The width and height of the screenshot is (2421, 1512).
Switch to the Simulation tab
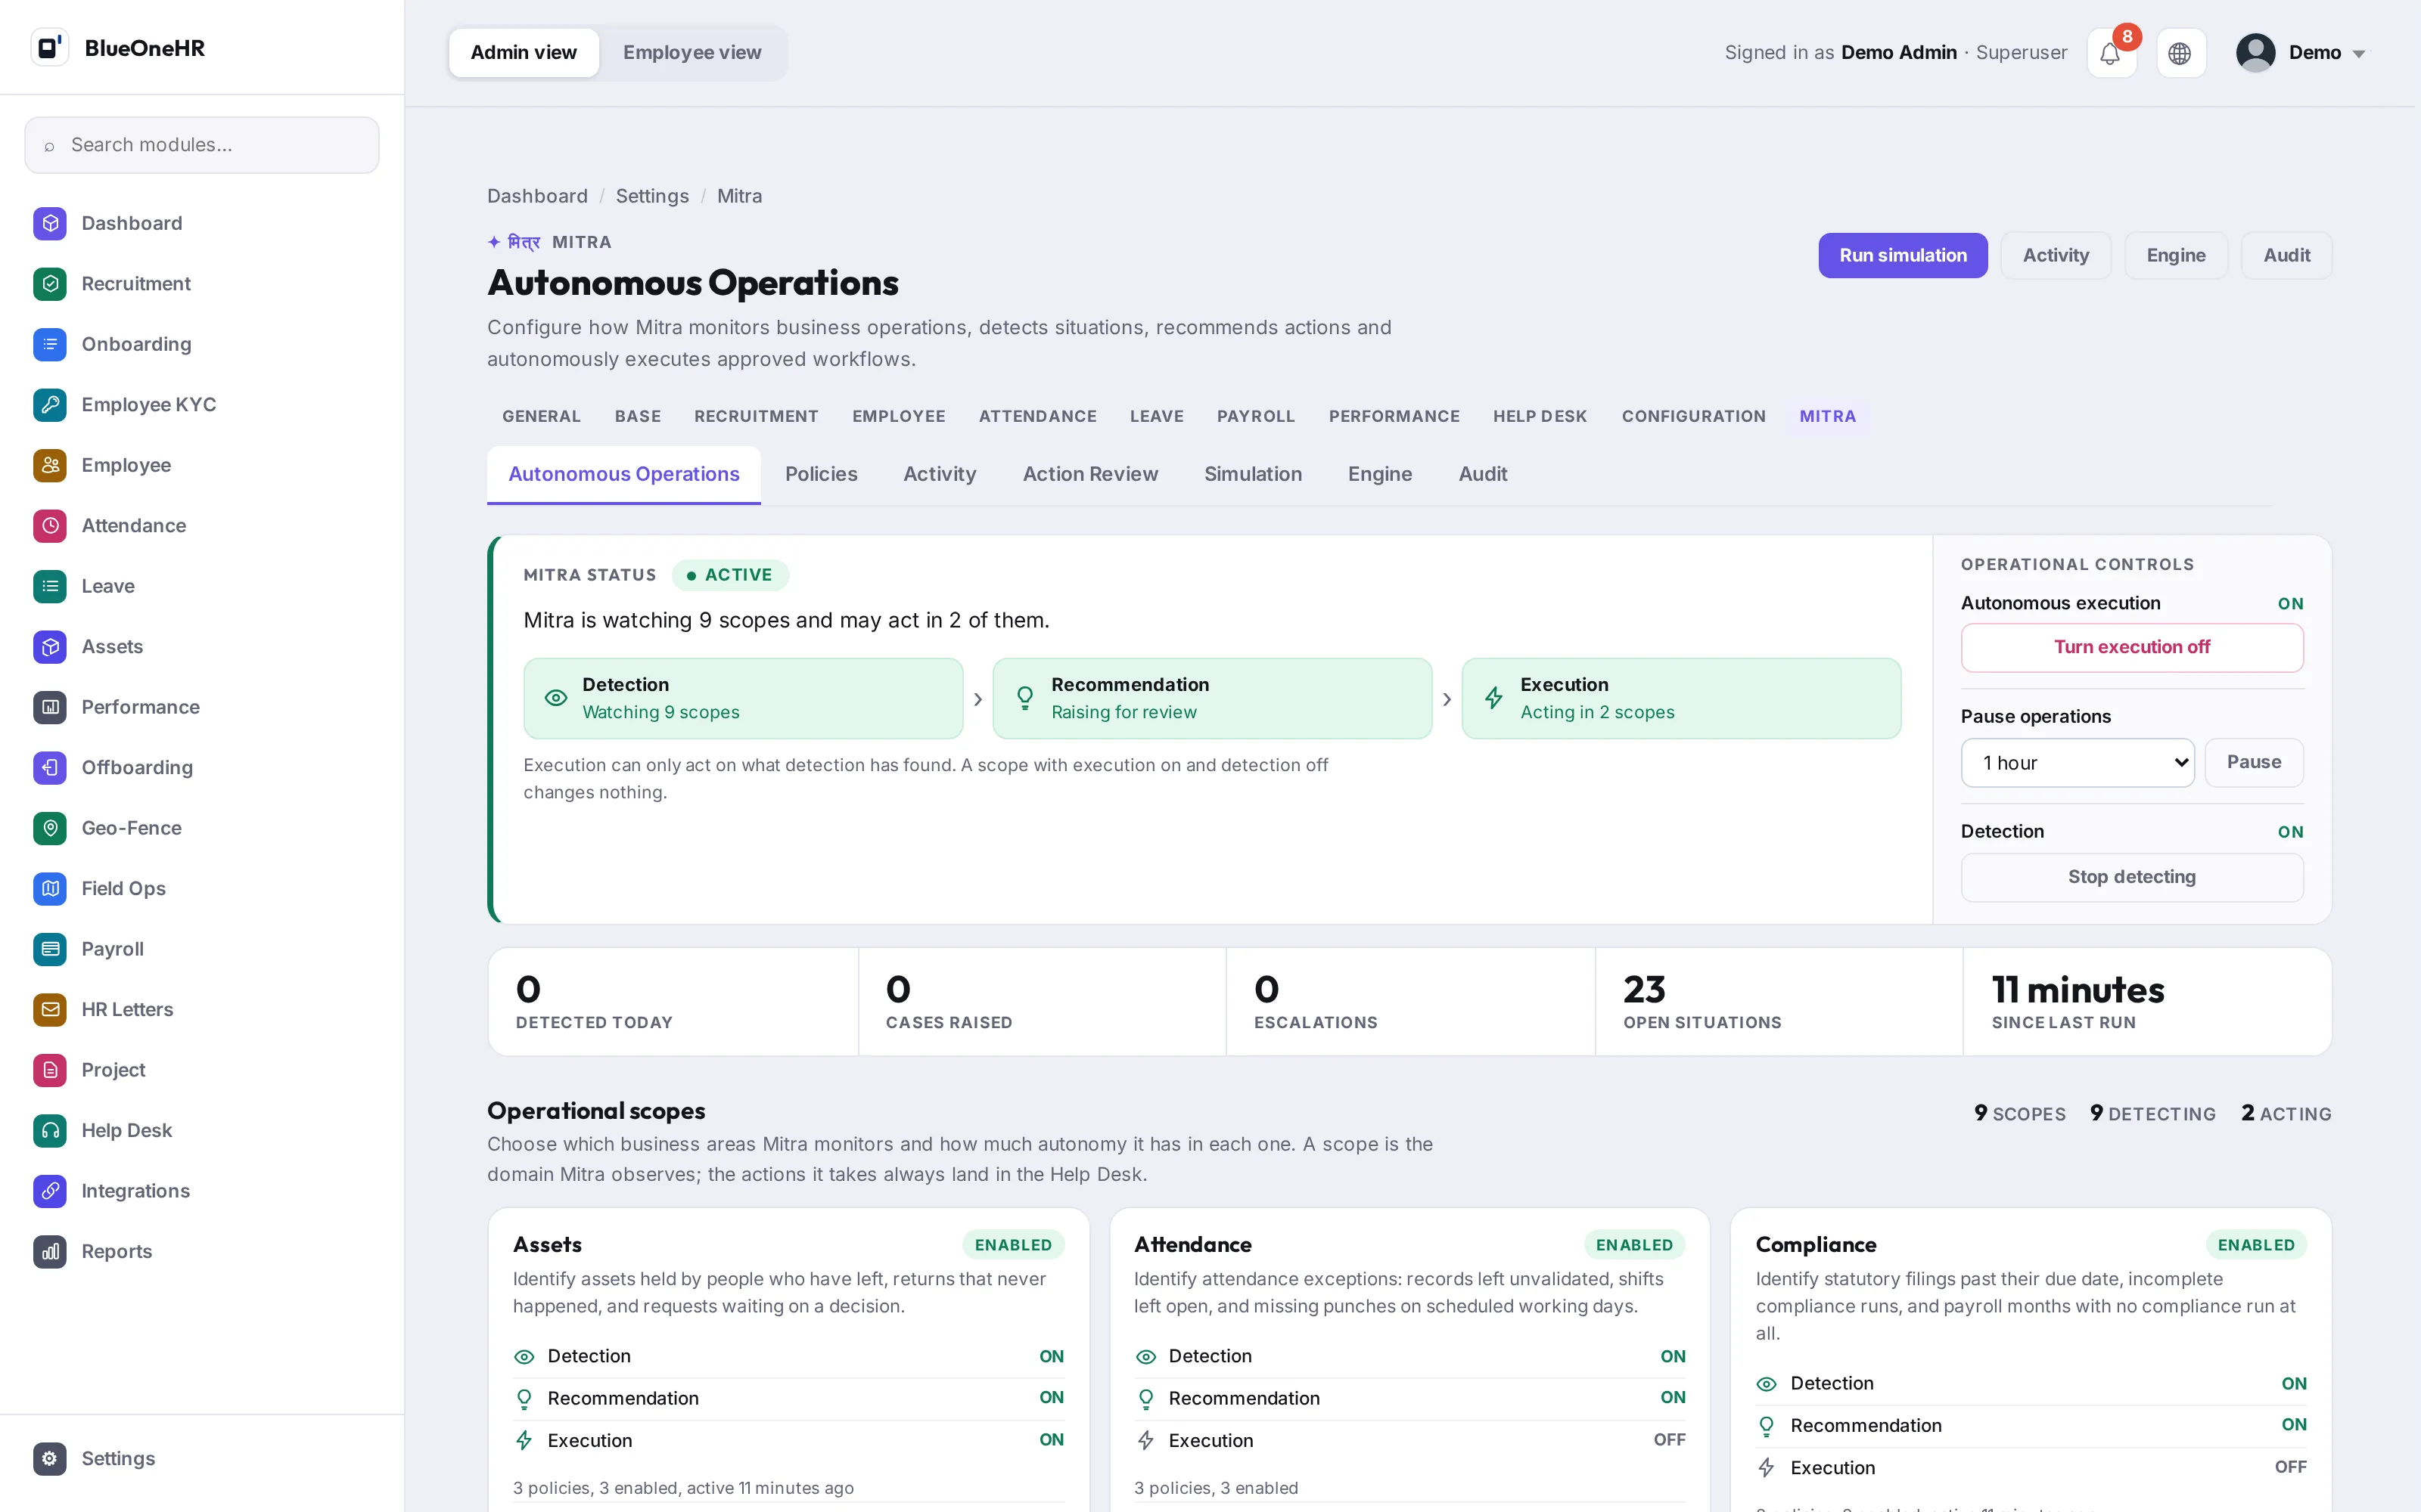(x=1253, y=474)
